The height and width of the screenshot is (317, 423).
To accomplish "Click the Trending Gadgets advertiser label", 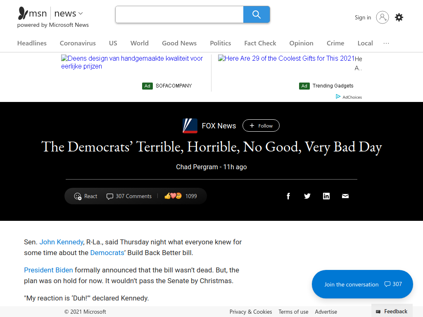I will (333, 86).
